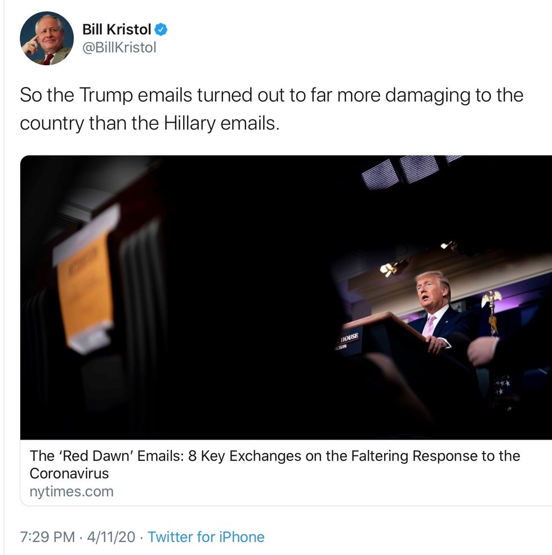Image resolution: width=552 pixels, height=555 pixels.
Task: Click the spotlight lamps above the podium
Action: [x=394, y=266]
